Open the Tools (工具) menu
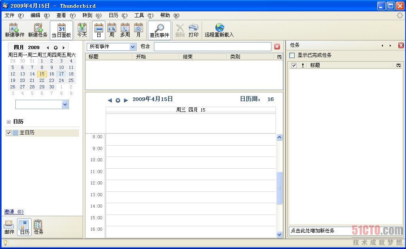 pos(144,15)
